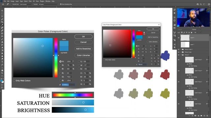Click the Lock transparent pixels icon
This screenshot has width=211, height=118.
(182, 32)
